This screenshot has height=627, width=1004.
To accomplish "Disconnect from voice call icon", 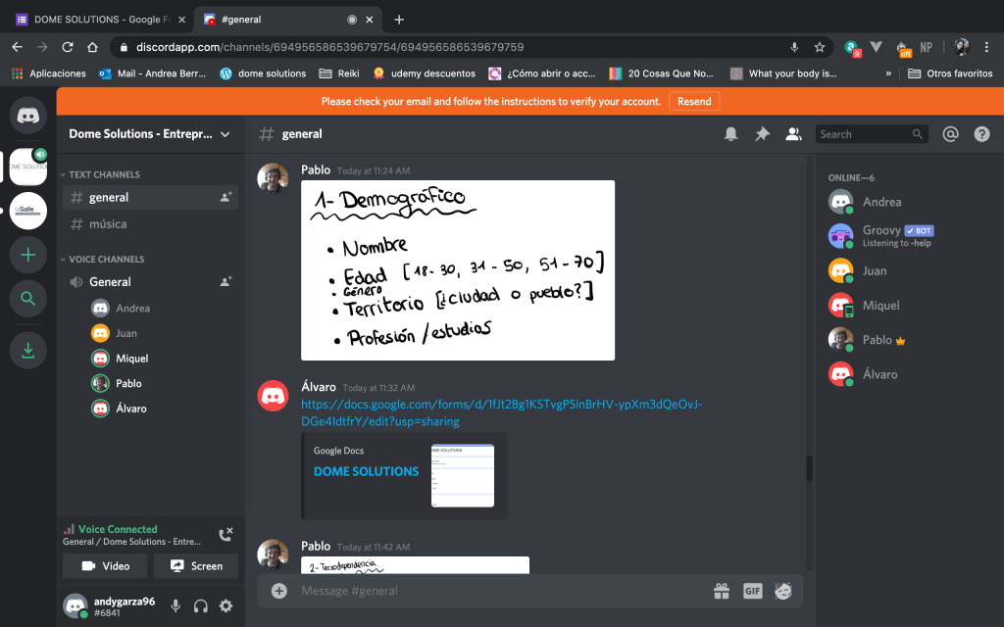I will pos(226,534).
